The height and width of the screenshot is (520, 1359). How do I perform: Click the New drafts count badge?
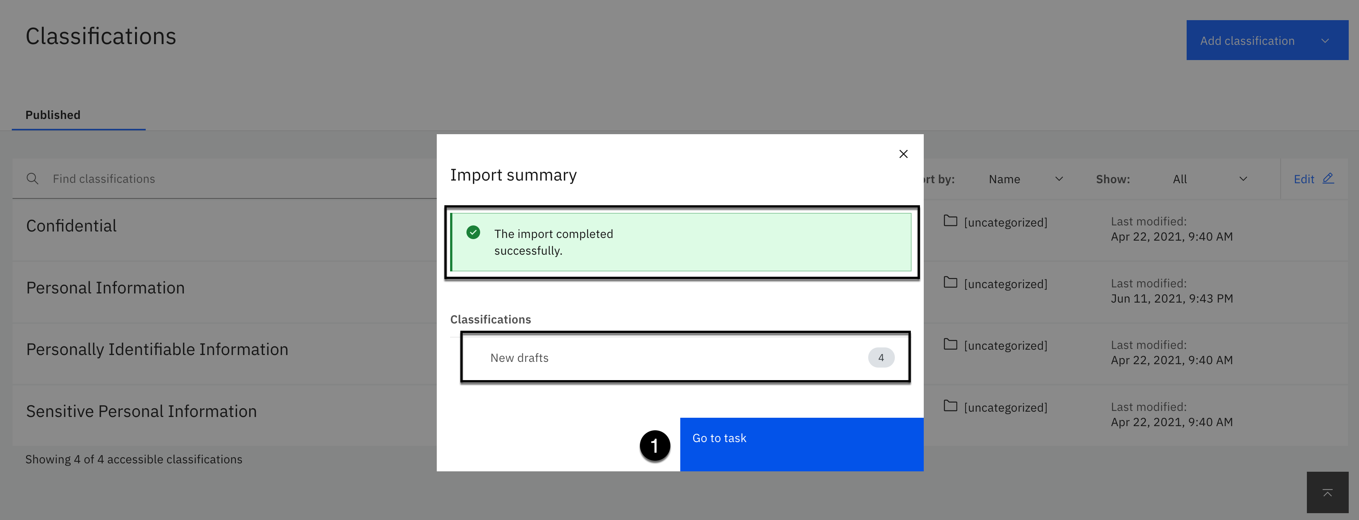880,358
